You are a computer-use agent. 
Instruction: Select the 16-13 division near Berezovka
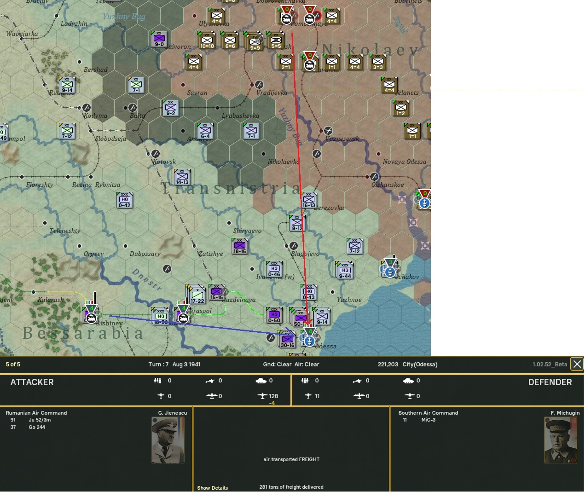[x=309, y=200]
